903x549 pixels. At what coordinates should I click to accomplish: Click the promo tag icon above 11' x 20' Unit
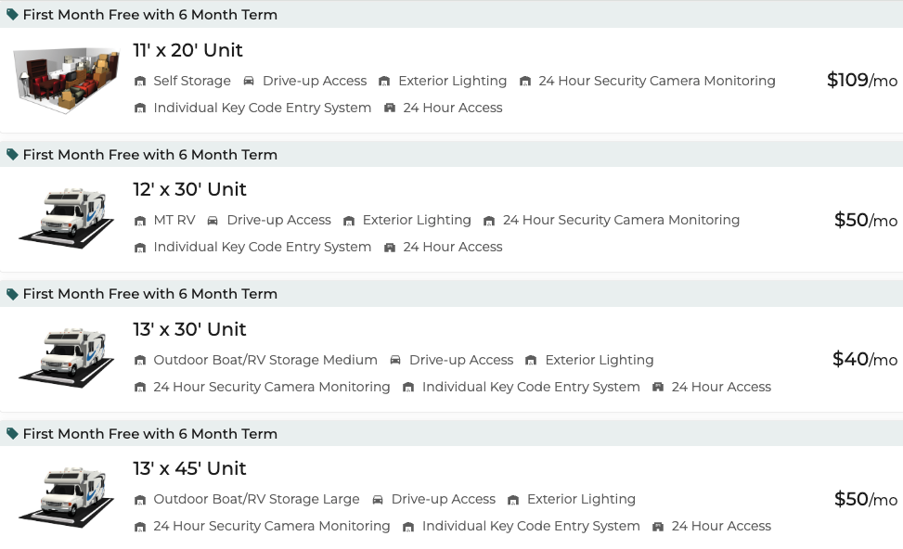pos(12,15)
